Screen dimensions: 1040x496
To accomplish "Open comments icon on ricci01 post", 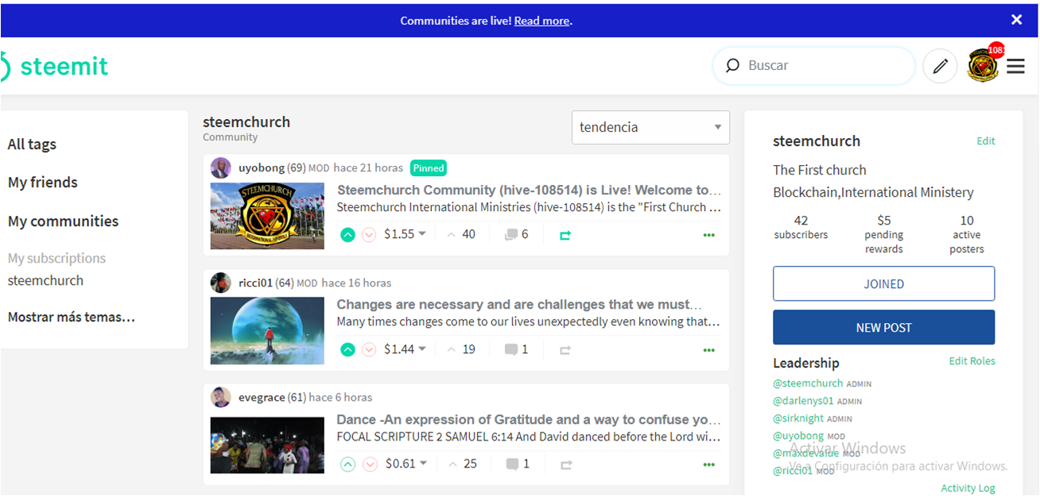I will (x=511, y=349).
